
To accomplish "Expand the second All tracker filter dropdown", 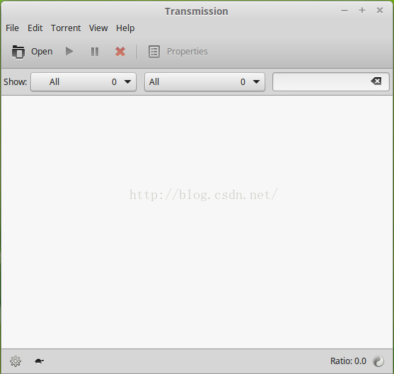I will click(204, 81).
